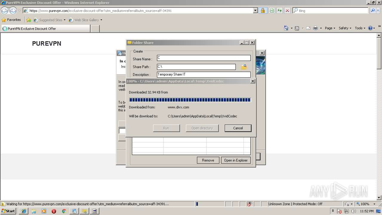Click the security lock icon in address bar

pos(263,10)
